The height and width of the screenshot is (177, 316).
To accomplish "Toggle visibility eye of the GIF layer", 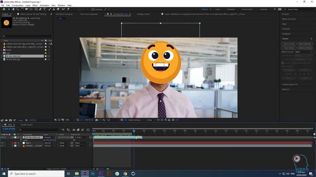I will tap(2, 138).
